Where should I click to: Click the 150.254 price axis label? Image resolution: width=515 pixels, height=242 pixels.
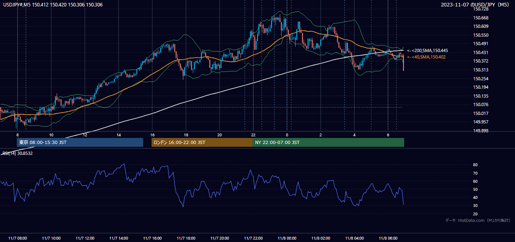tap(480, 79)
